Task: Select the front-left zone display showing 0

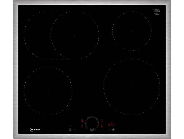Action: pyautogui.click(x=82, y=126)
